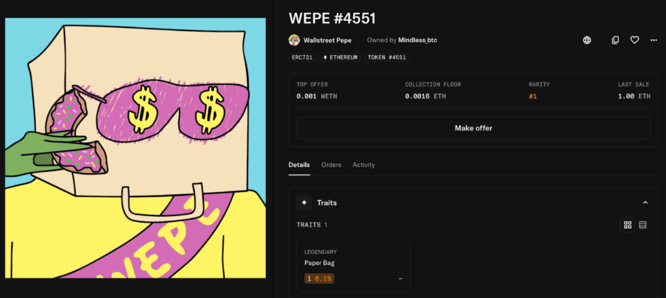Click the copy link icon
666x298 pixels.
click(615, 40)
